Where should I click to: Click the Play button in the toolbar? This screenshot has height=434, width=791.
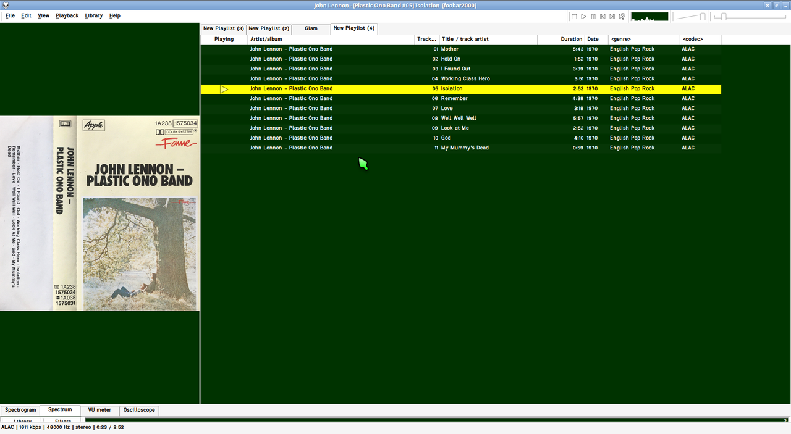583,17
